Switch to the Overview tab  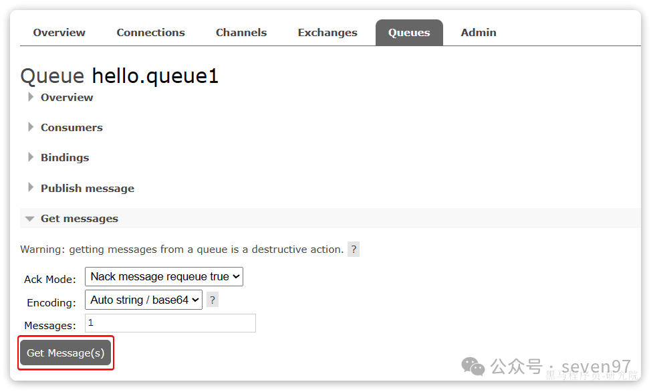(x=59, y=32)
